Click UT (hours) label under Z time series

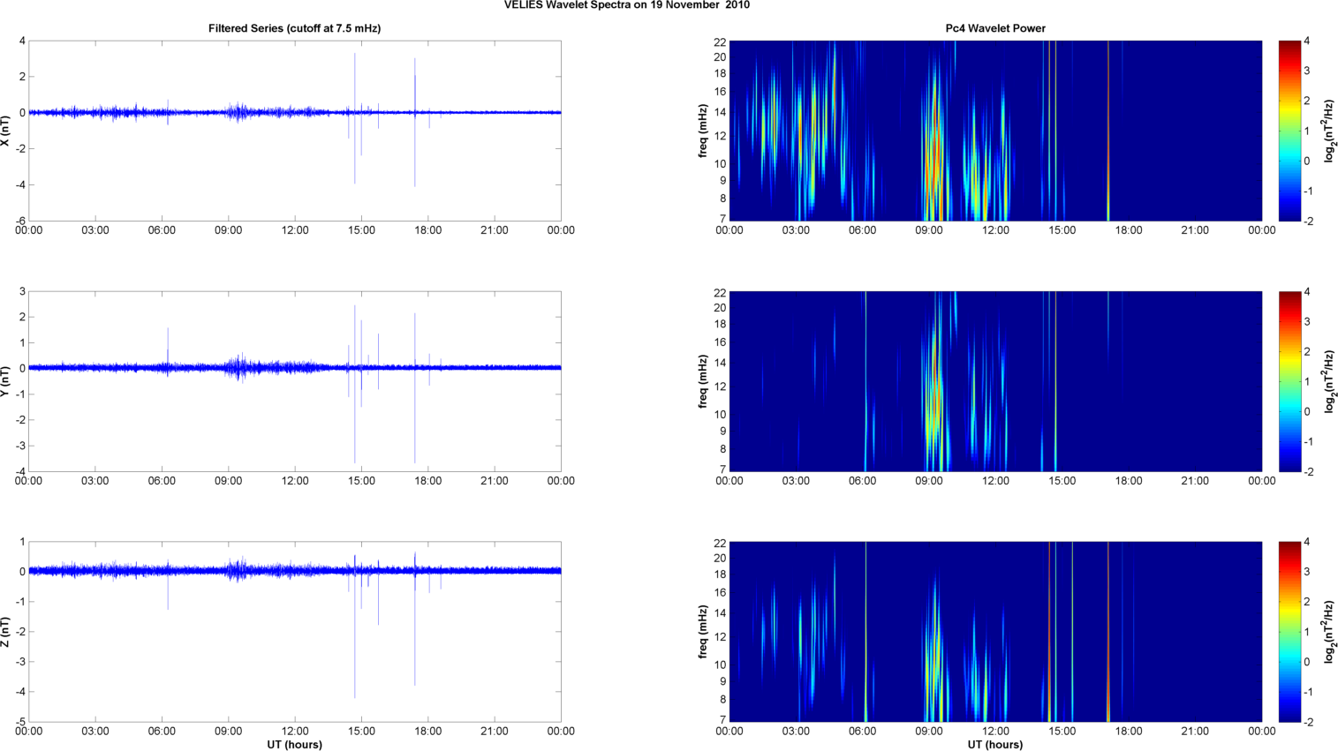pyautogui.click(x=294, y=745)
